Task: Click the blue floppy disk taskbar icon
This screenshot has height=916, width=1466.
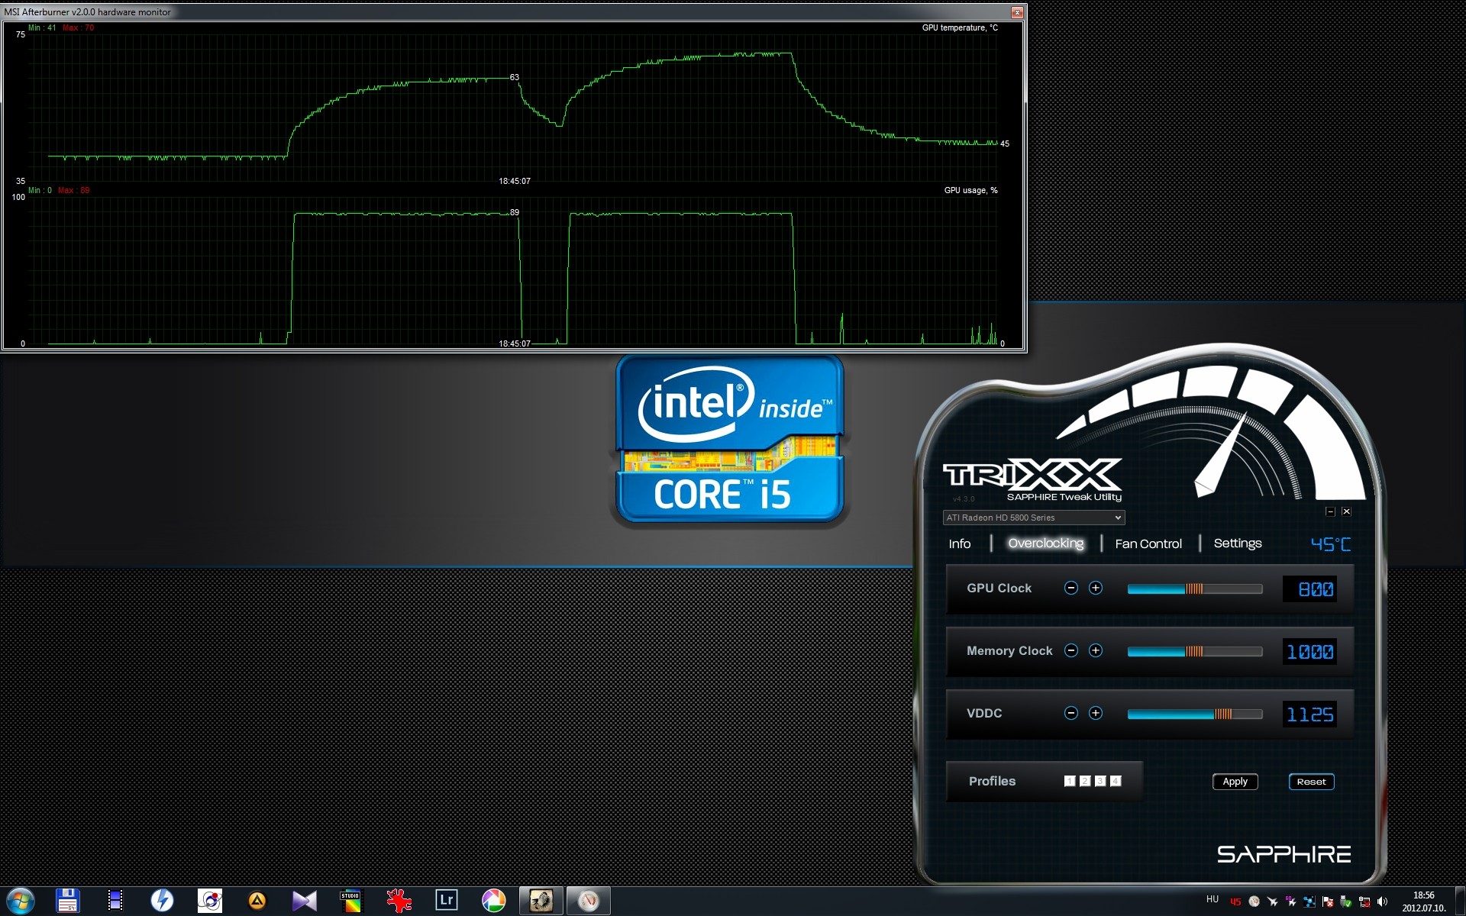Action: (68, 901)
